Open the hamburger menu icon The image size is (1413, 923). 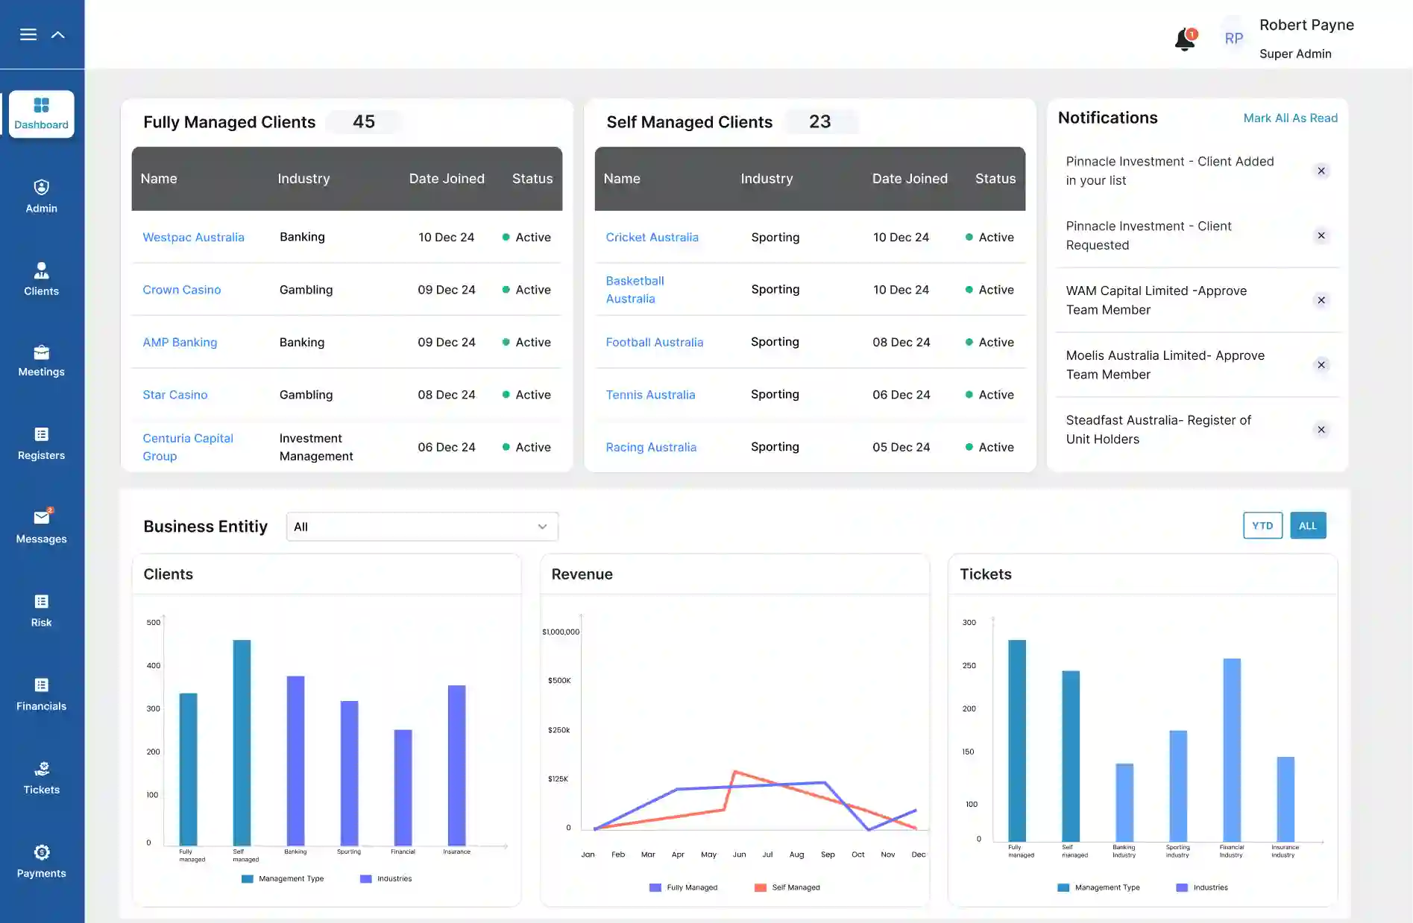[x=28, y=34]
